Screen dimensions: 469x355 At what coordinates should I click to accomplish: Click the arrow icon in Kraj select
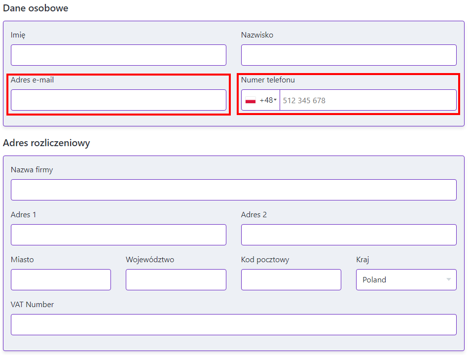pos(448,279)
